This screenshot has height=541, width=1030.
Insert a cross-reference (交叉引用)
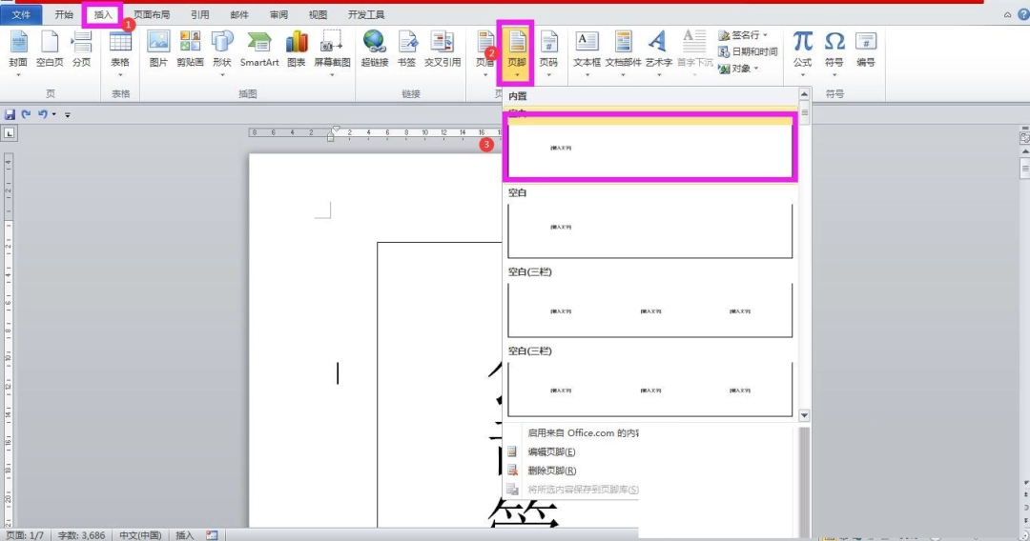coord(443,50)
